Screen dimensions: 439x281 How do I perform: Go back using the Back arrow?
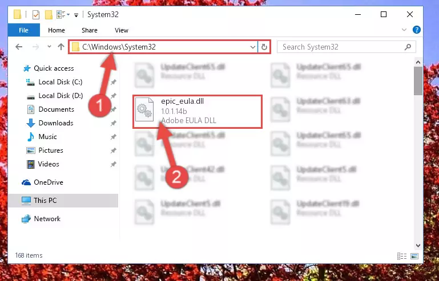[19, 47]
